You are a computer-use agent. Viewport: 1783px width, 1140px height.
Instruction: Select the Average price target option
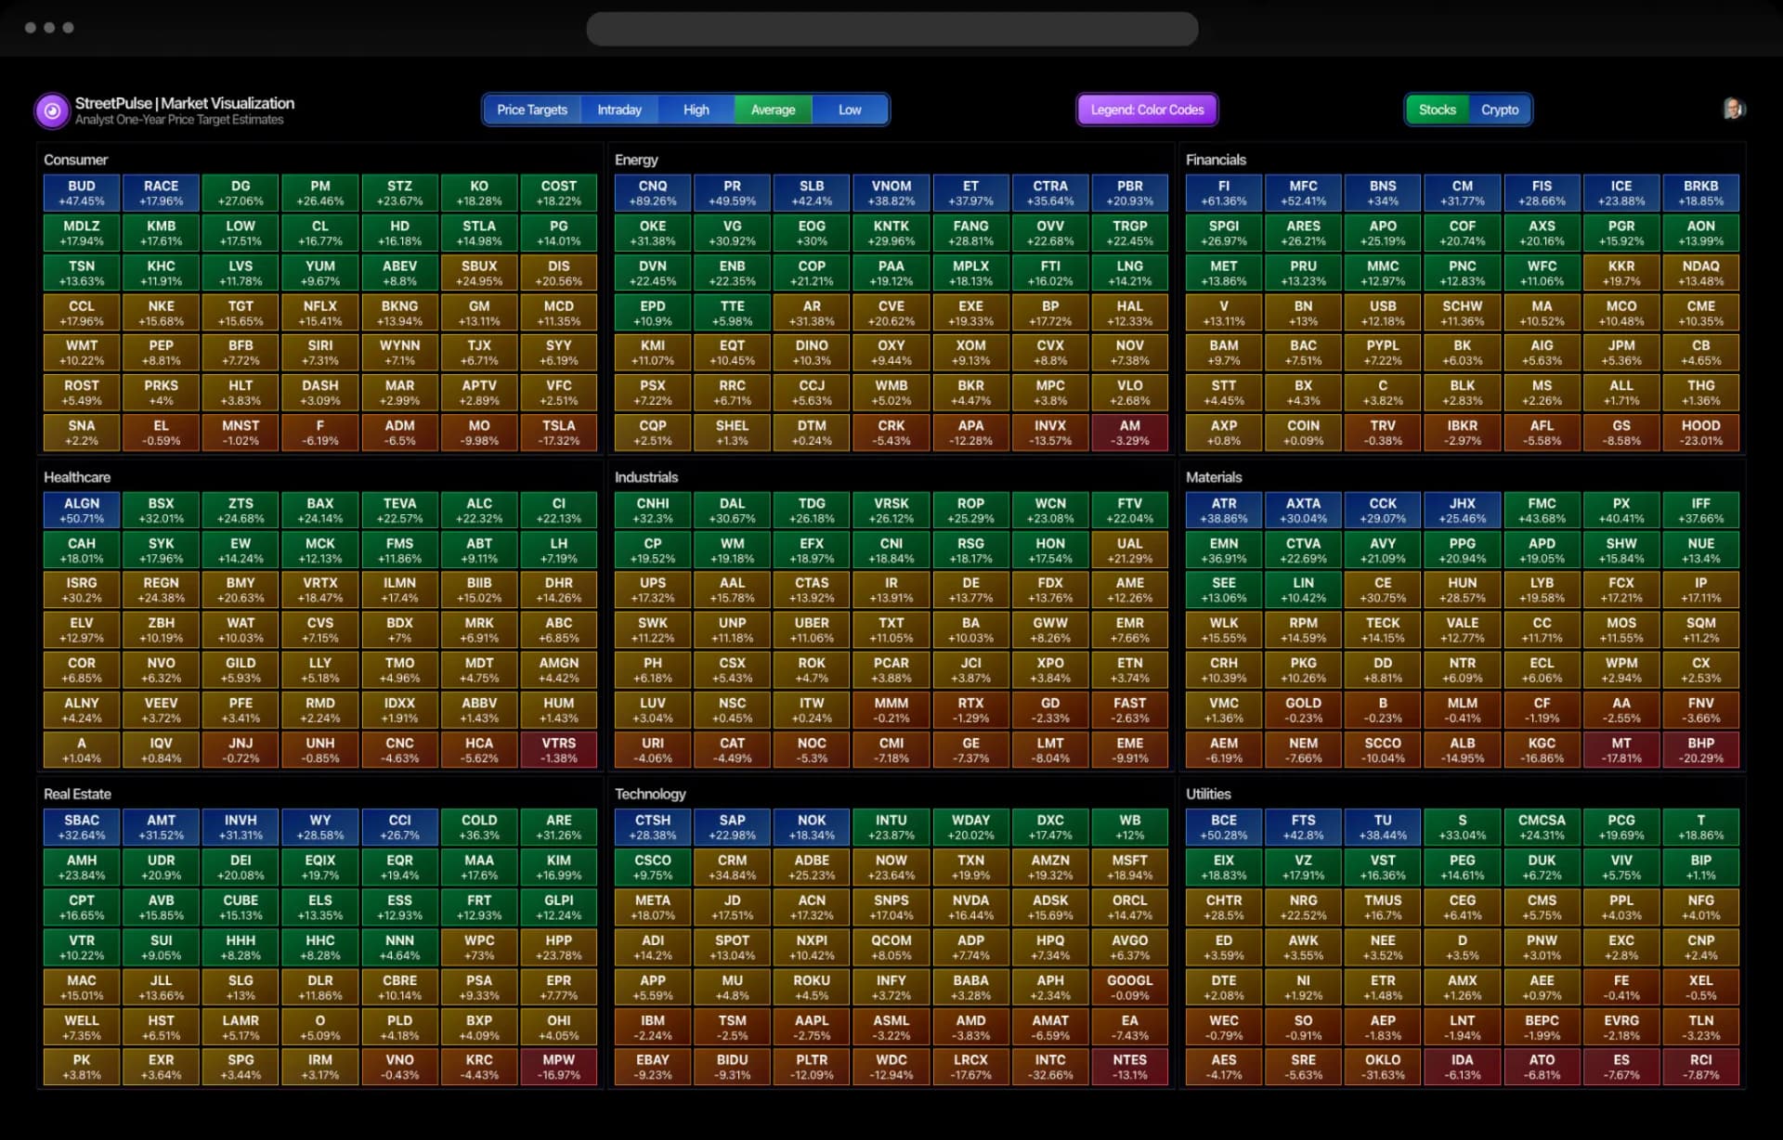[773, 110]
